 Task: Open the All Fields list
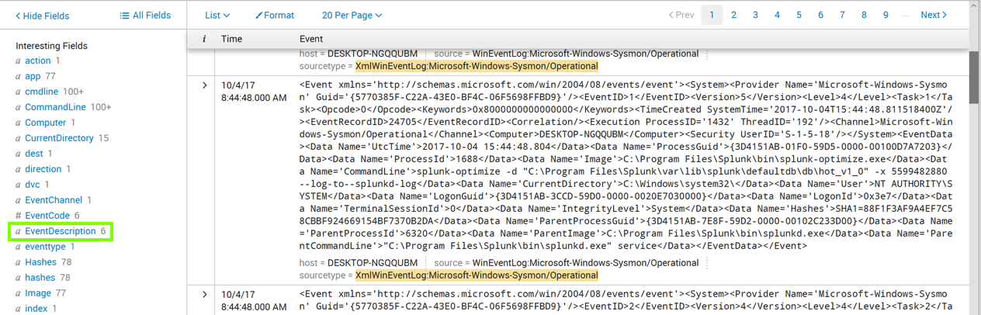point(145,16)
